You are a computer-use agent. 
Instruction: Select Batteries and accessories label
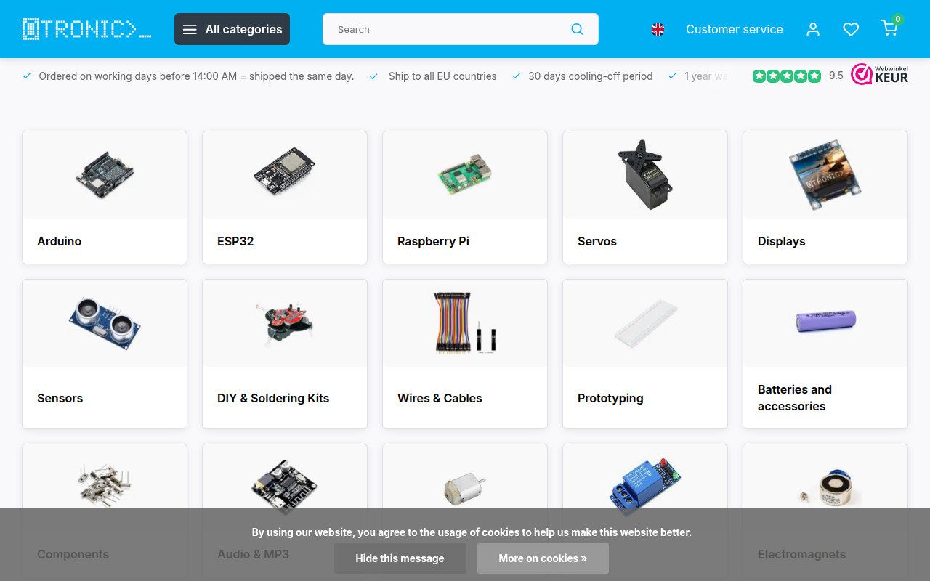(x=795, y=398)
